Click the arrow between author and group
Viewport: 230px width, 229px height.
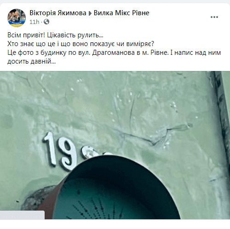[x=90, y=13]
